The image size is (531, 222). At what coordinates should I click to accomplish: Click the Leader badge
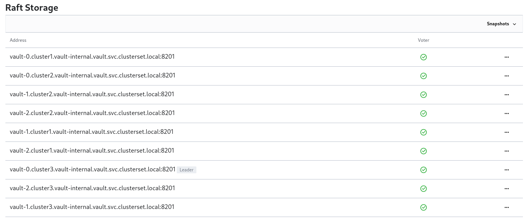[x=187, y=170]
